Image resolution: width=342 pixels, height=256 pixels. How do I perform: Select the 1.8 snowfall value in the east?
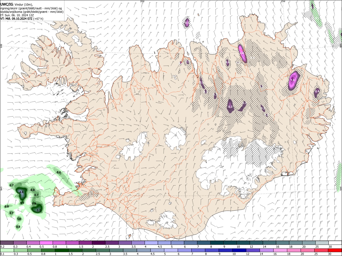click(293, 80)
